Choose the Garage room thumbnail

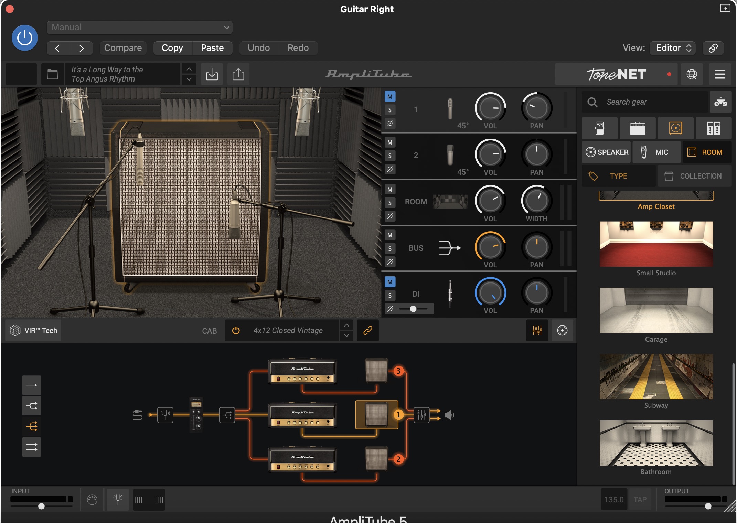coord(656,310)
